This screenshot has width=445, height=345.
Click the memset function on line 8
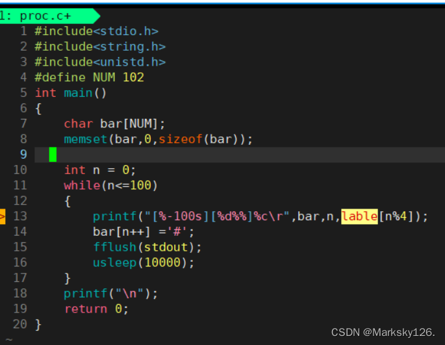(85, 140)
